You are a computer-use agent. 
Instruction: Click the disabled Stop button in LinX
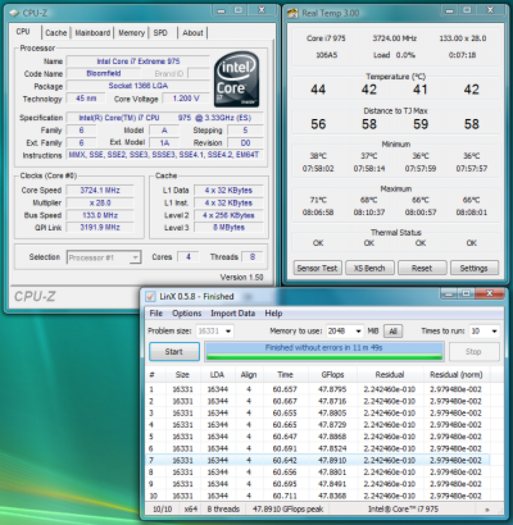474,352
